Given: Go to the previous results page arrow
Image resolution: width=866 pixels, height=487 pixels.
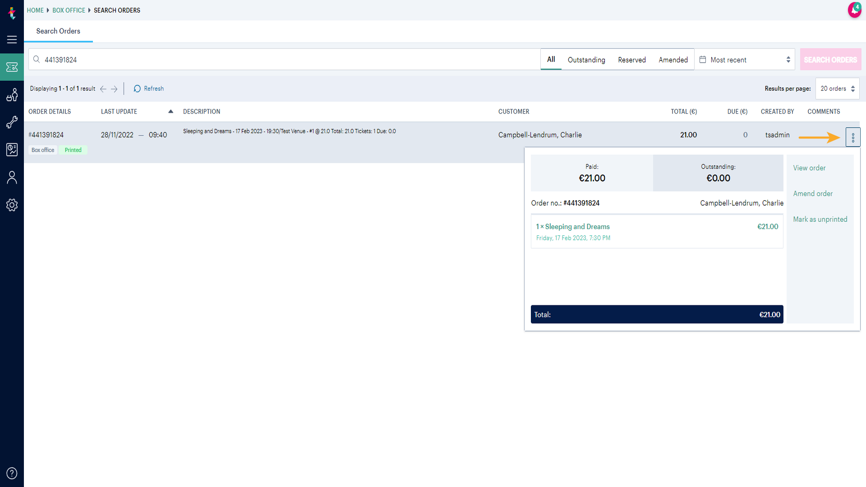Looking at the screenshot, I should 103,89.
